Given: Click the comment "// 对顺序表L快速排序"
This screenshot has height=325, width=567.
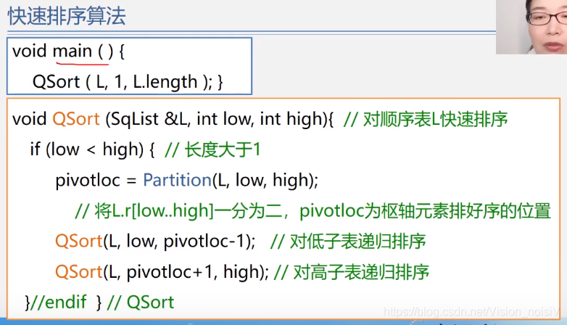Looking at the screenshot, I should 426,119.
